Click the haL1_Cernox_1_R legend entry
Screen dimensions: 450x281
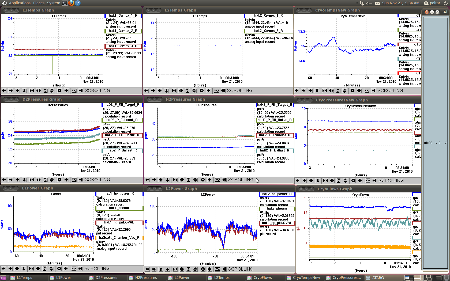(x=123, y=16)
